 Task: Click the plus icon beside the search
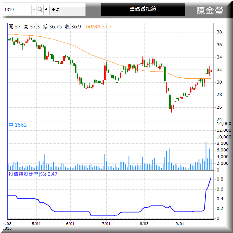point(46,10)
